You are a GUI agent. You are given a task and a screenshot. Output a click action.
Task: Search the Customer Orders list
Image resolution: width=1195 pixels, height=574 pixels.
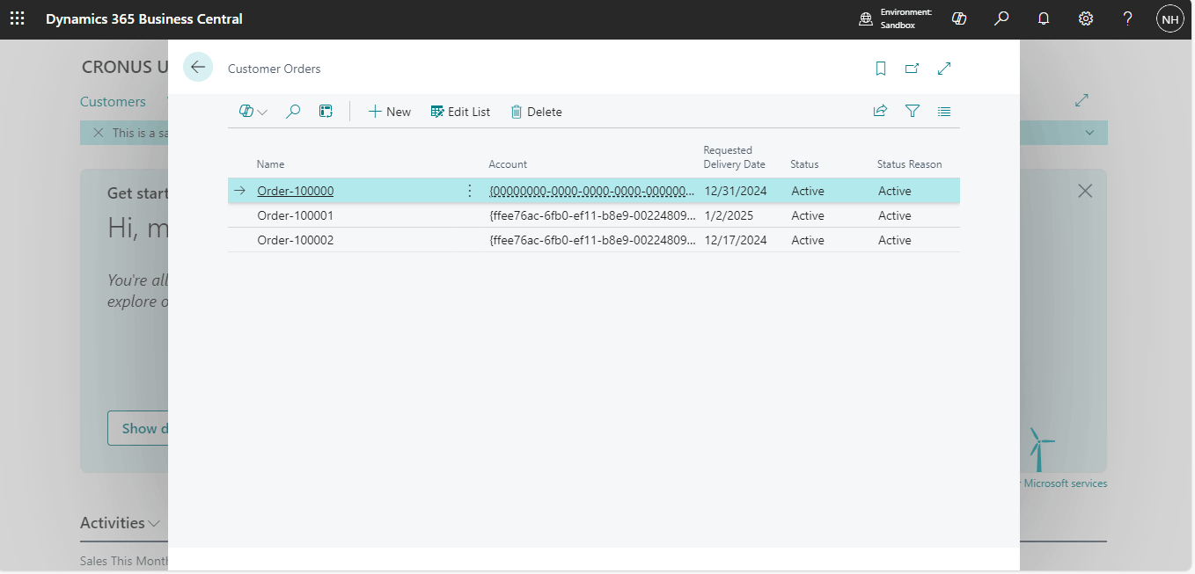pyautogui.click(x=294, y=112)
